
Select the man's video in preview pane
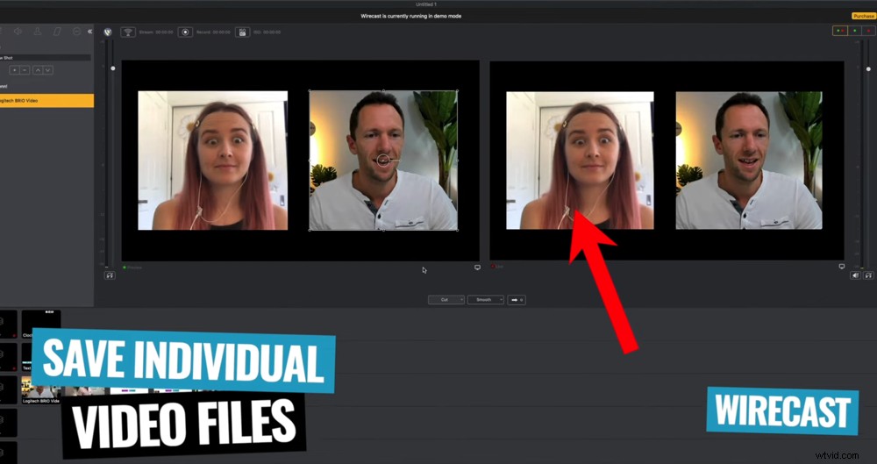[383, 161]
